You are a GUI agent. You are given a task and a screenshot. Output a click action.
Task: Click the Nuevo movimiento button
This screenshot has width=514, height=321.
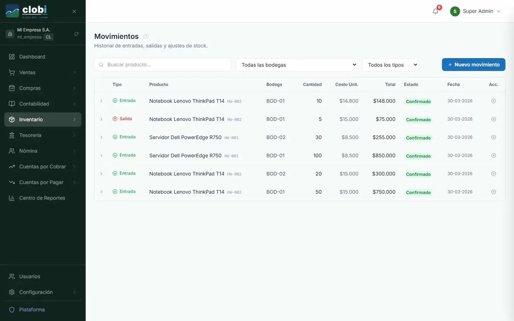coord(473,64)
